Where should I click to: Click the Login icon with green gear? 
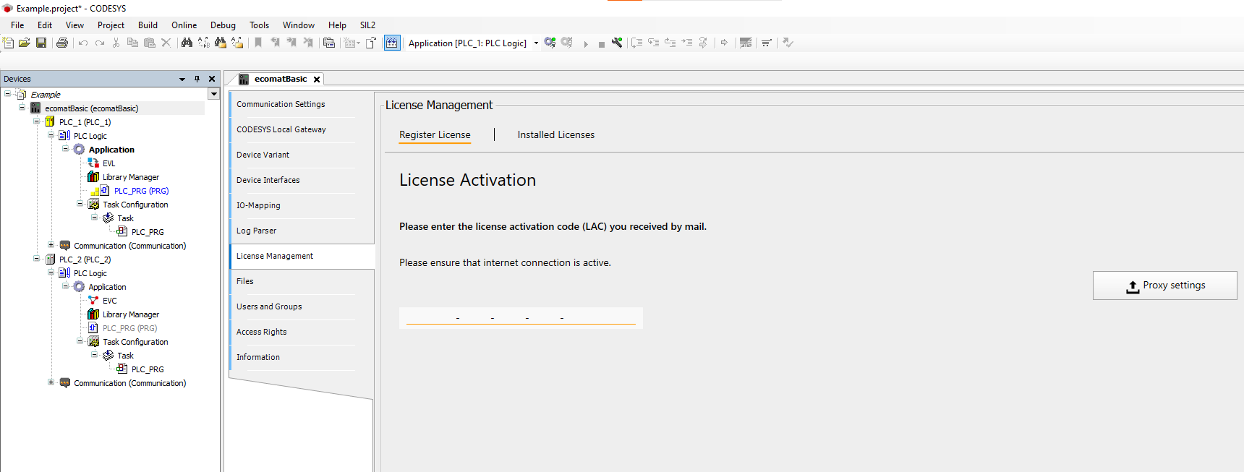click(550, 43)
